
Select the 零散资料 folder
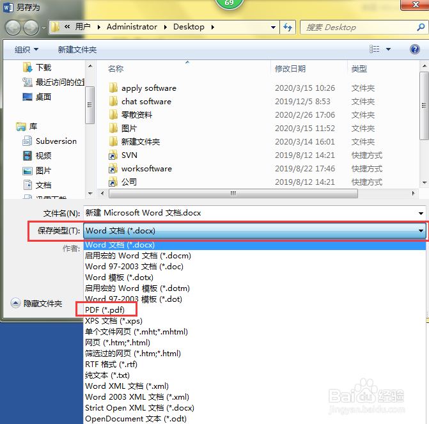point(130,115)
